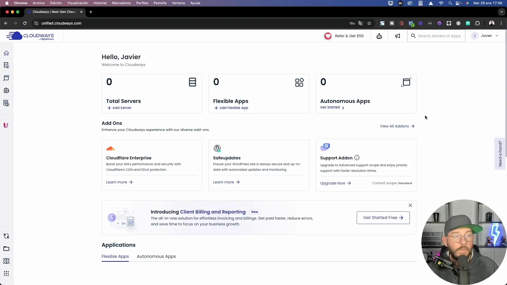Click the Cloudflare Enterprise cloud logo
The width and height of the screenshot is (507, 285).
110,148
